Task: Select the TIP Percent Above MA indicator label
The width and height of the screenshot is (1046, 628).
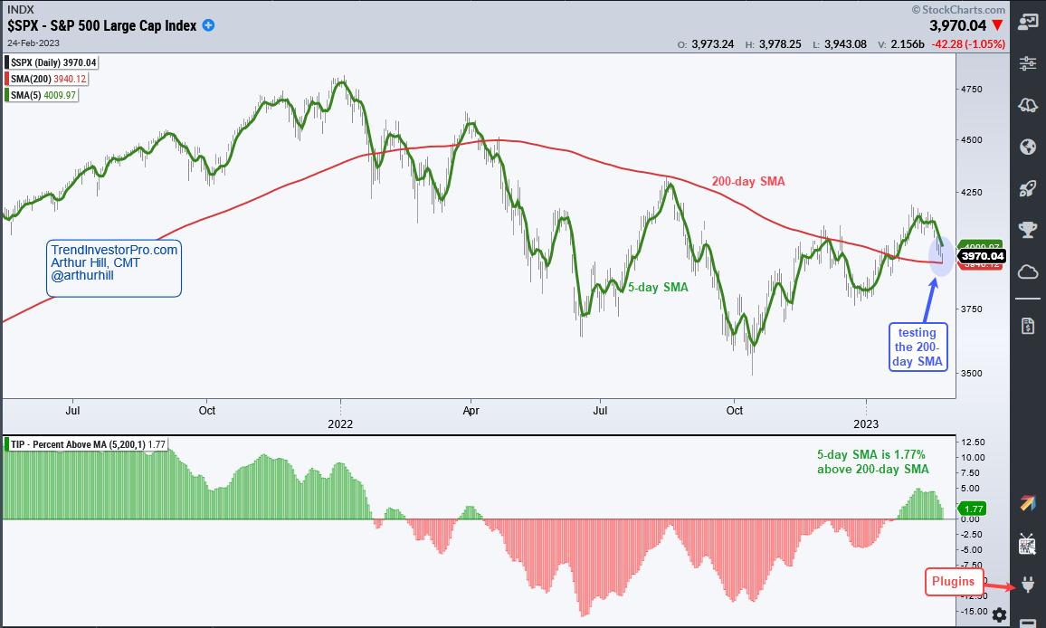Action: (83, 444)
